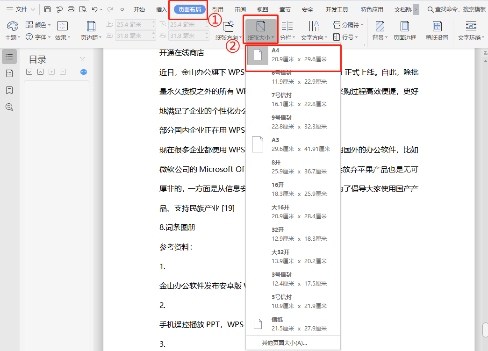
Task: Click the right margin 右 field
Action: pos(188,36)
